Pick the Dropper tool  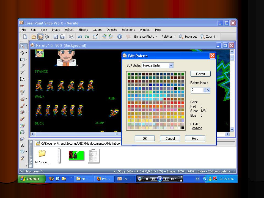tap(22, 66)
